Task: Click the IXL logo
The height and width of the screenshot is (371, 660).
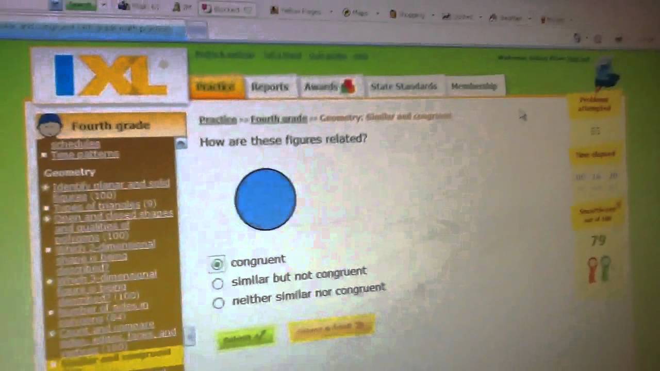Action: [110, 75]
